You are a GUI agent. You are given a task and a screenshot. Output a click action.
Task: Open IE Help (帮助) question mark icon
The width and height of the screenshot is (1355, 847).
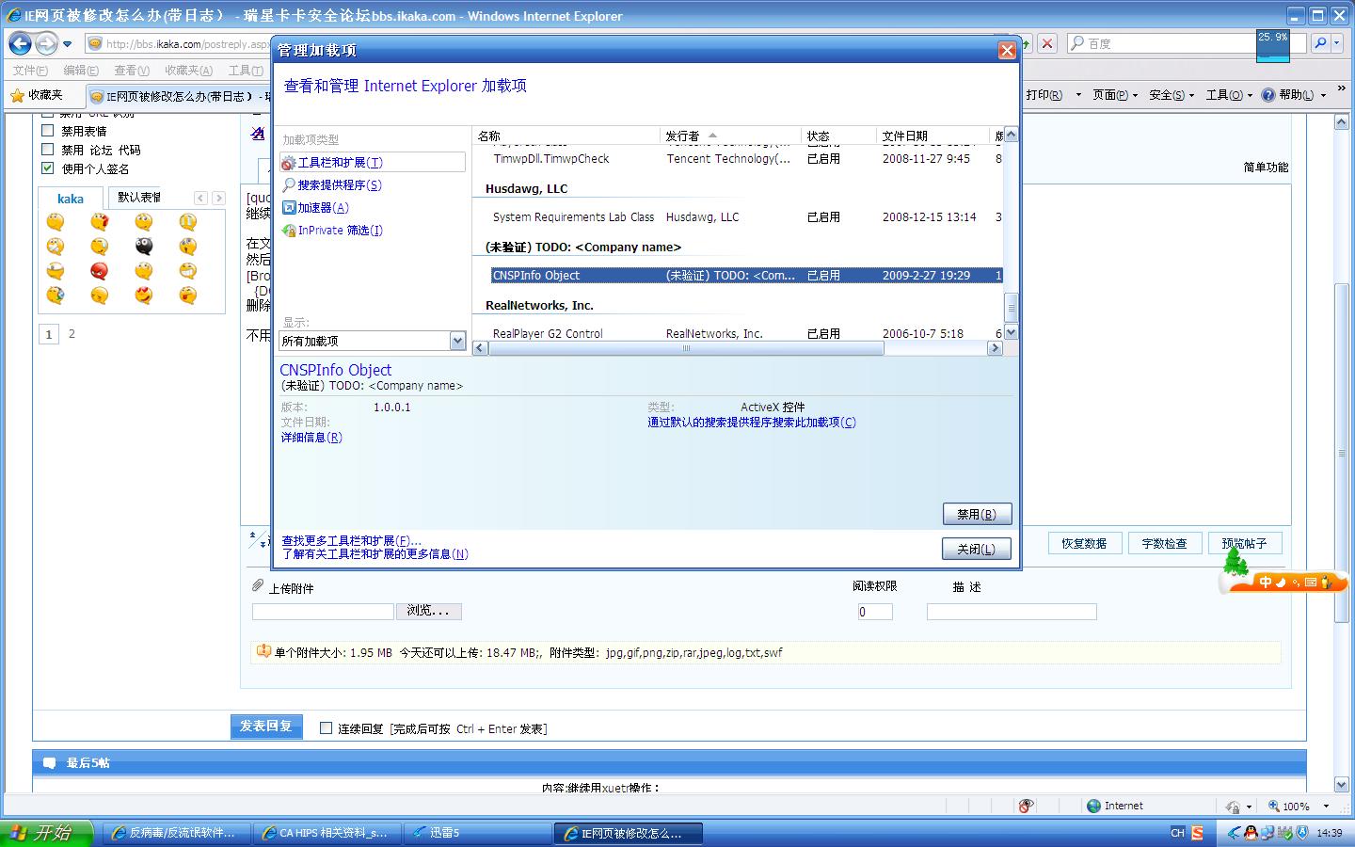click(x=1267, y=95)
